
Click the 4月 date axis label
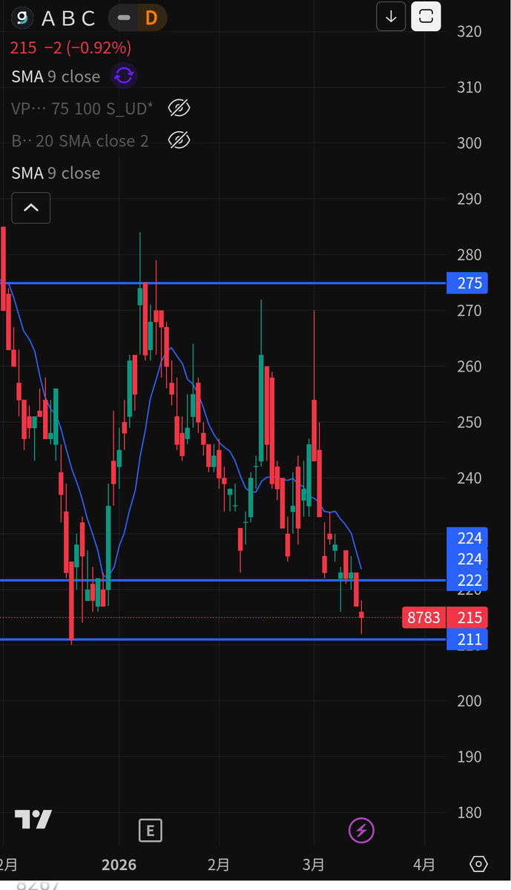coord(424,865)
